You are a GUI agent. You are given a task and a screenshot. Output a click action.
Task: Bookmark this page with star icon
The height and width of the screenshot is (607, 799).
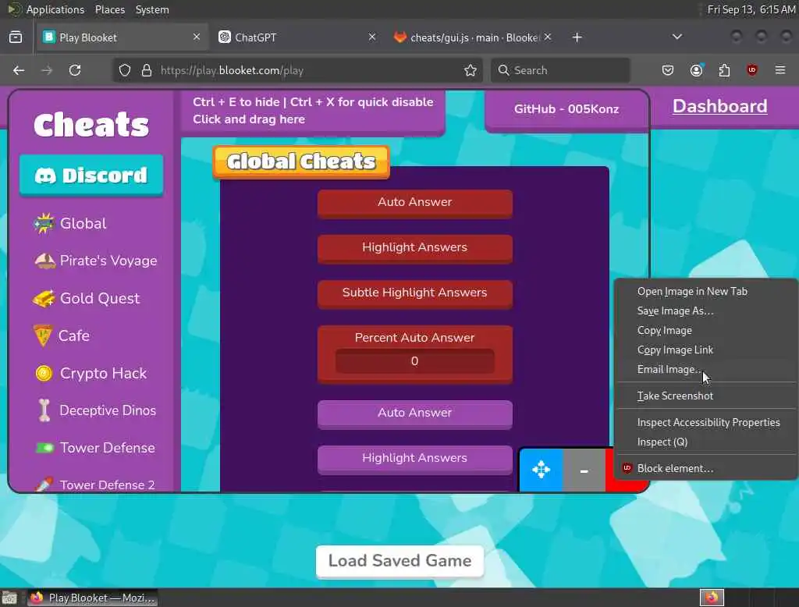click(471, 70)
